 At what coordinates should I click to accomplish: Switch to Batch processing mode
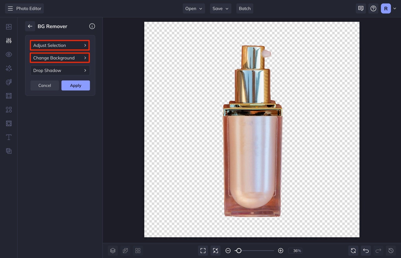[245, 8]
